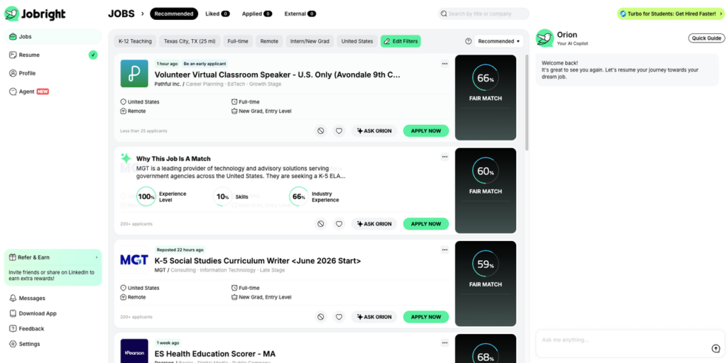
Task: Open Profile in the sidebar
Action: coord(53,73)
